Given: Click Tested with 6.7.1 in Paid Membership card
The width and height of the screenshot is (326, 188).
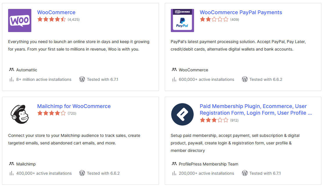Looking at the screenshot, I should 265,173.
